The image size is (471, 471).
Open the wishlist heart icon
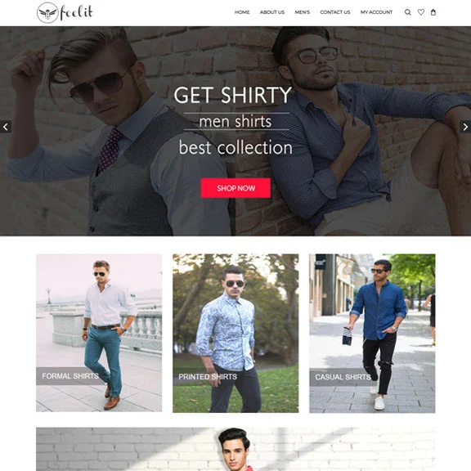point(421,12)
